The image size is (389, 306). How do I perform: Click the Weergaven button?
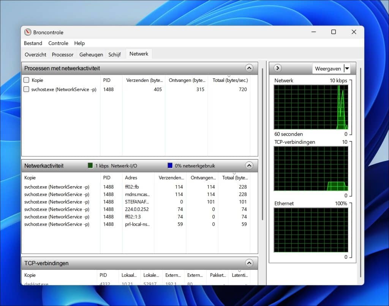pyautogui.click(x=327, y=69)
